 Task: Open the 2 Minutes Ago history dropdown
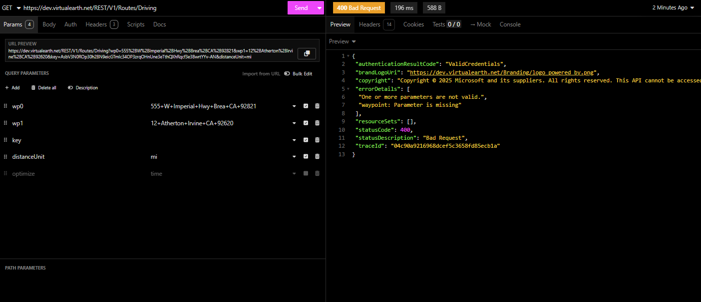(673, 7)
